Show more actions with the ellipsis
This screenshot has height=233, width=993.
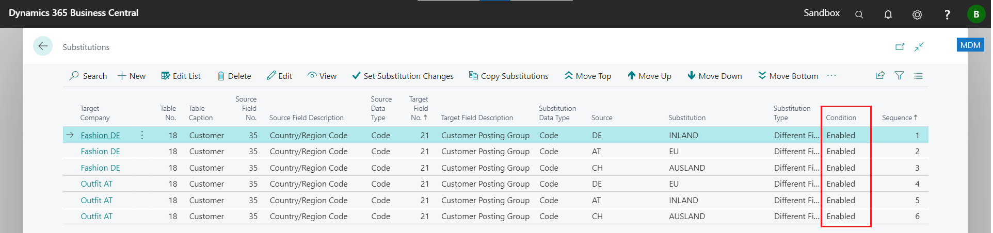(831, 75)
